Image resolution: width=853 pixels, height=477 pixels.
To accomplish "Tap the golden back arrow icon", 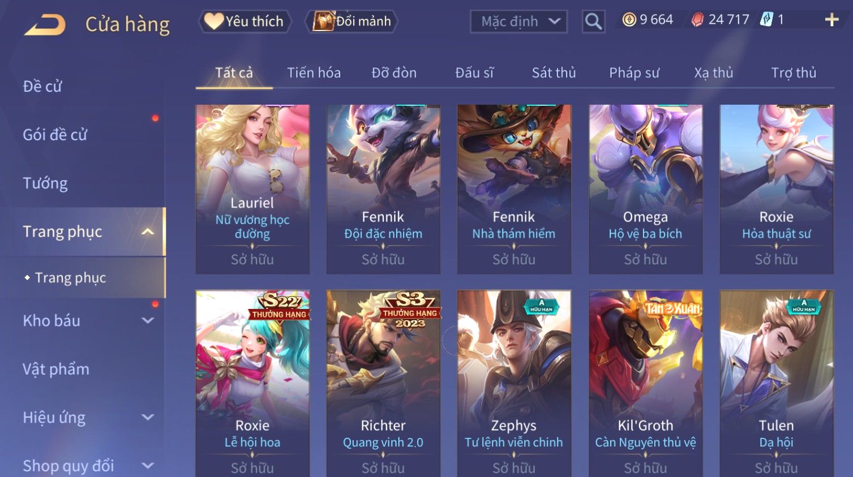I will point(45,24).
